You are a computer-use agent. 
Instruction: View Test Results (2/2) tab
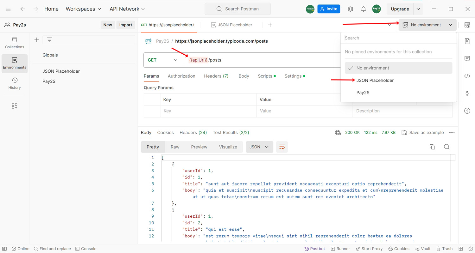pyautogui.click(x=231, y=133)
